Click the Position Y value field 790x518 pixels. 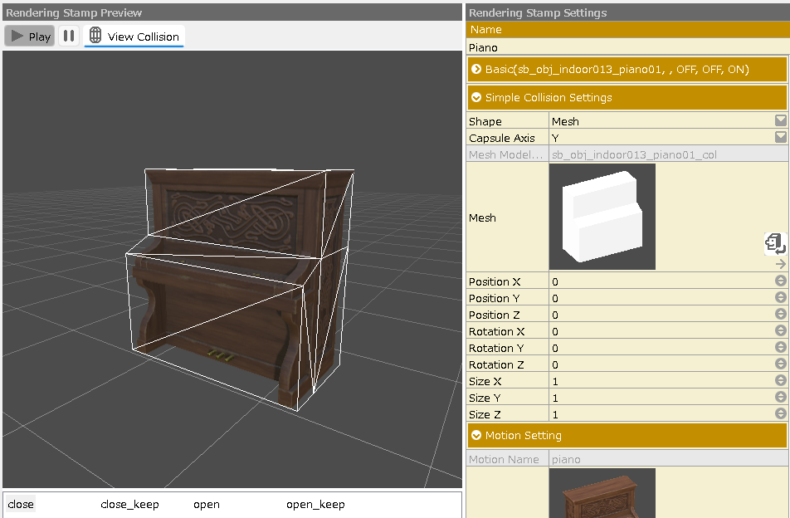[x=661, y=298]
